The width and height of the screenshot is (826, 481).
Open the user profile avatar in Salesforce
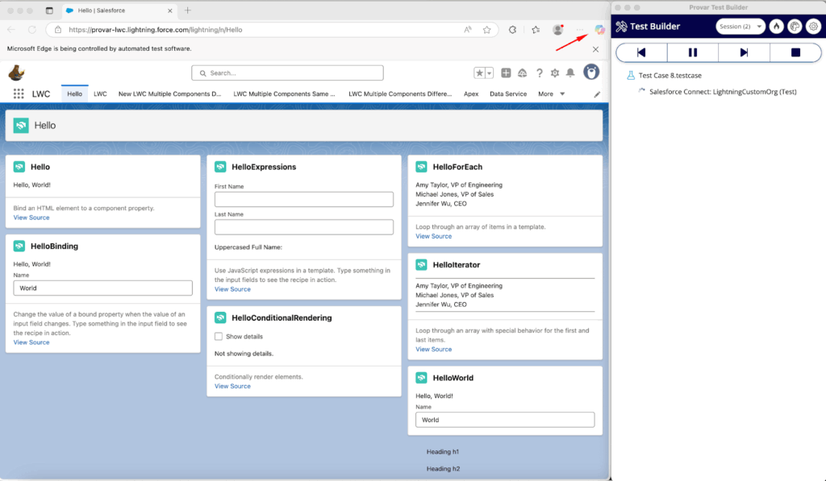coord(591,72)
